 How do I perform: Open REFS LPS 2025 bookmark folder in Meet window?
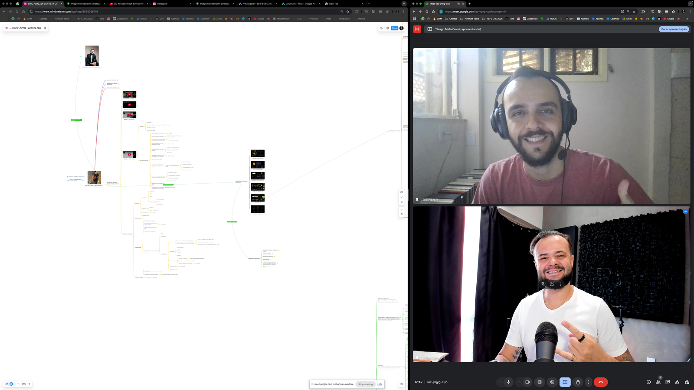[x=492, y=19]
